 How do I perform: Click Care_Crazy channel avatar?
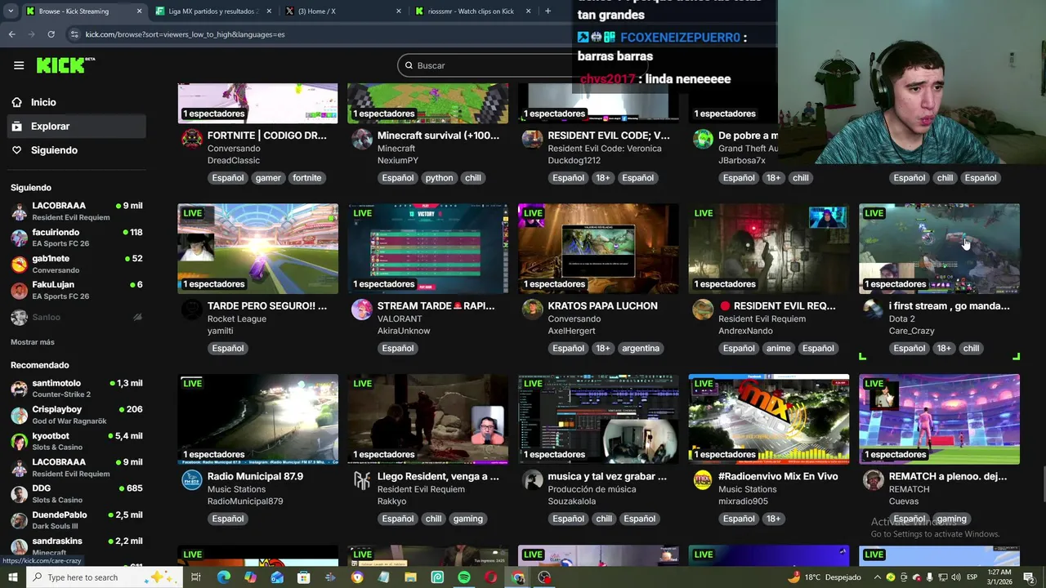click(x=874, y=310)
